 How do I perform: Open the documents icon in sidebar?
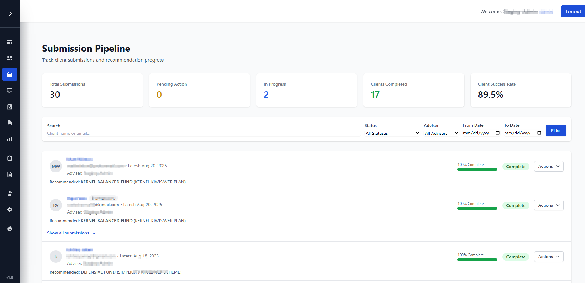tap(10, 123)
